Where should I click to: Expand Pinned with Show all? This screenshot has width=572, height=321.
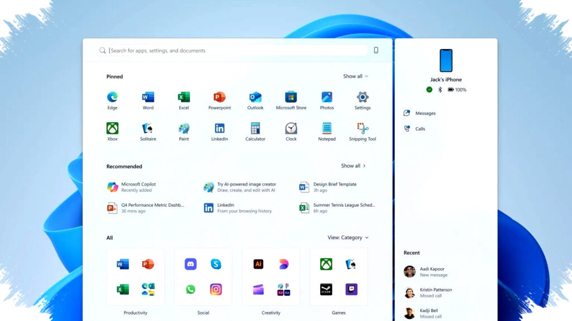356,76
